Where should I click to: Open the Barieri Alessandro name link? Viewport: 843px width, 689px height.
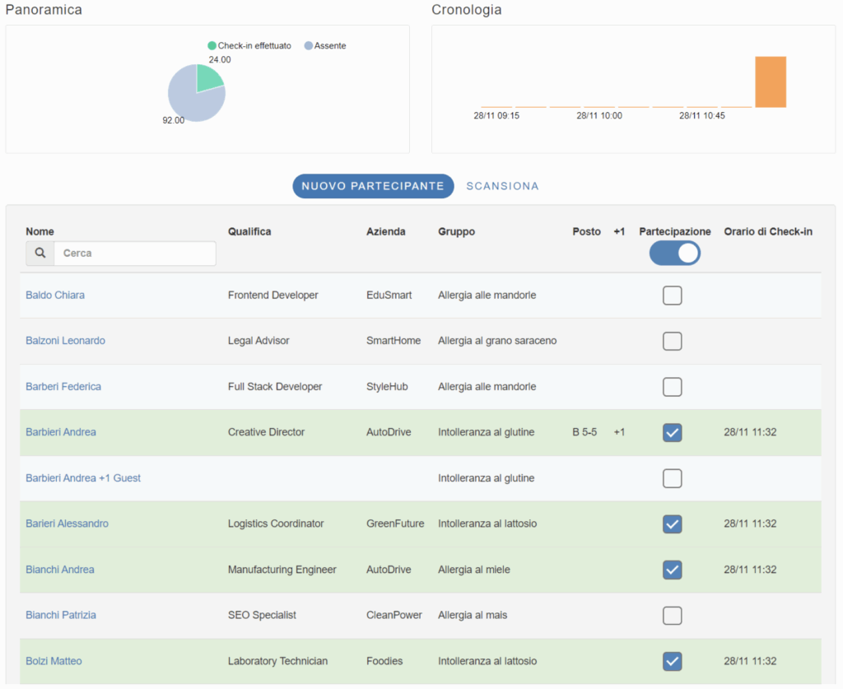pos(67,524)
